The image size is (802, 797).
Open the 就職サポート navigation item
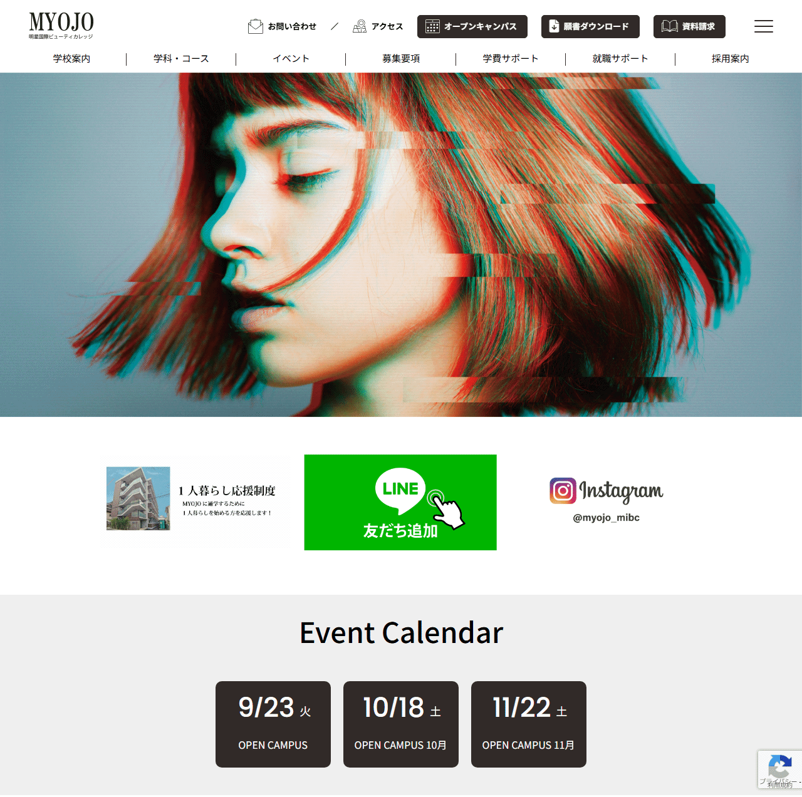point(620,59)
